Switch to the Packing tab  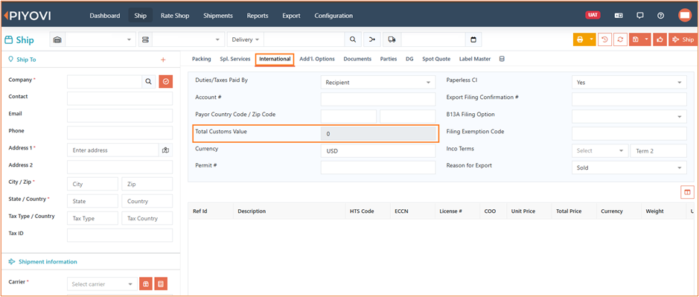pos(202,59)
